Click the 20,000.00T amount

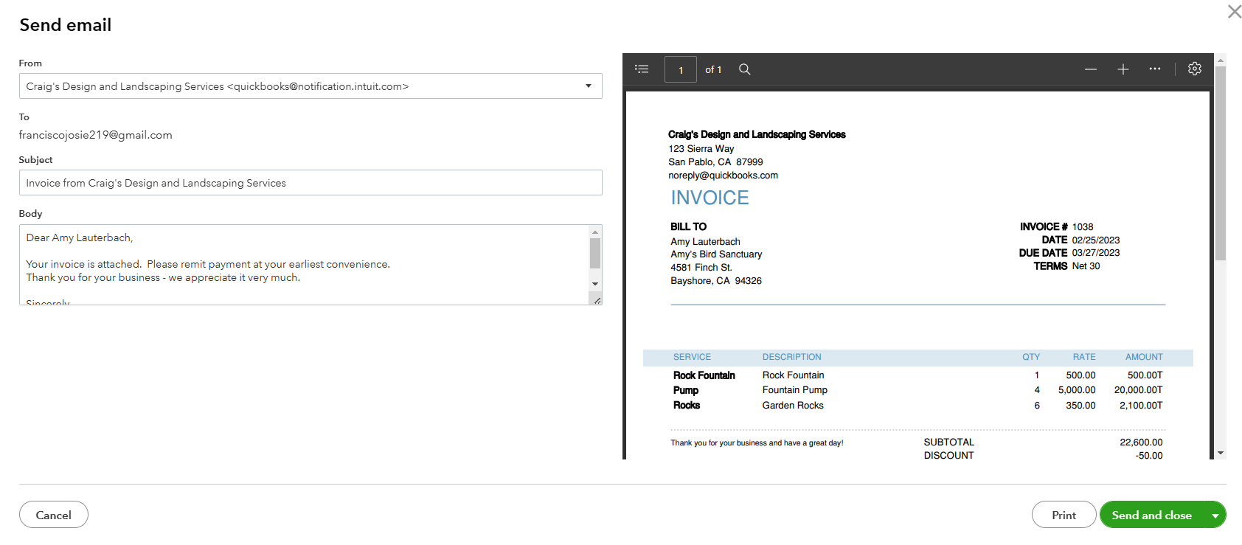pos(1138,390)
